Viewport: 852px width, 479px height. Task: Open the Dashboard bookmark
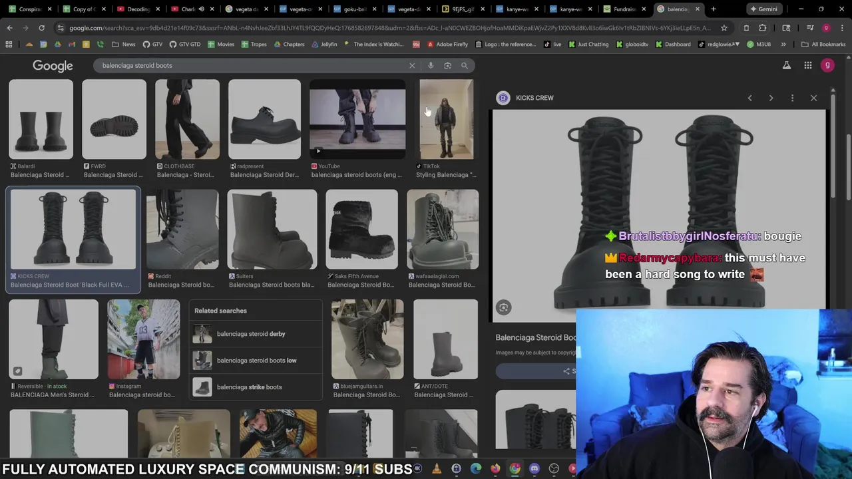673,45
